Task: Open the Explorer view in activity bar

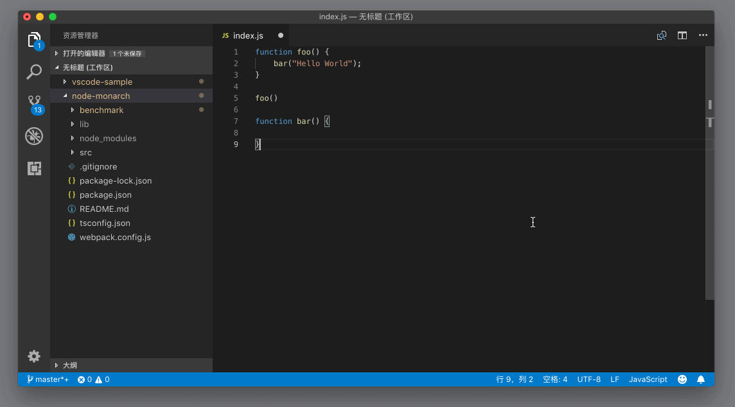Action: click(34, 40)
